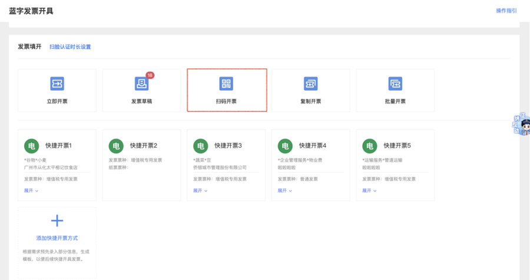Select the 扫码开票 QR code icon

(x=227, y=84)
